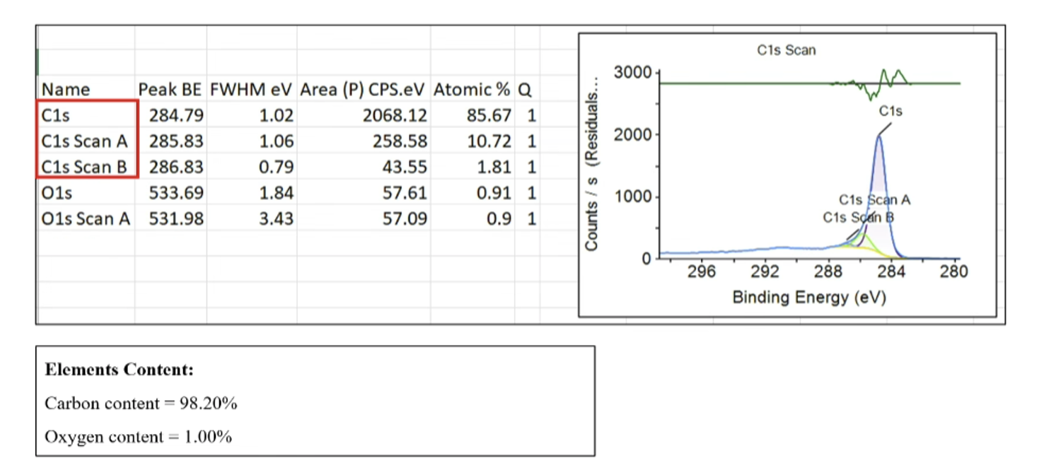Select the "O1s Scan A" name cell
This screenshot has width=1044, height=475.
86,218
